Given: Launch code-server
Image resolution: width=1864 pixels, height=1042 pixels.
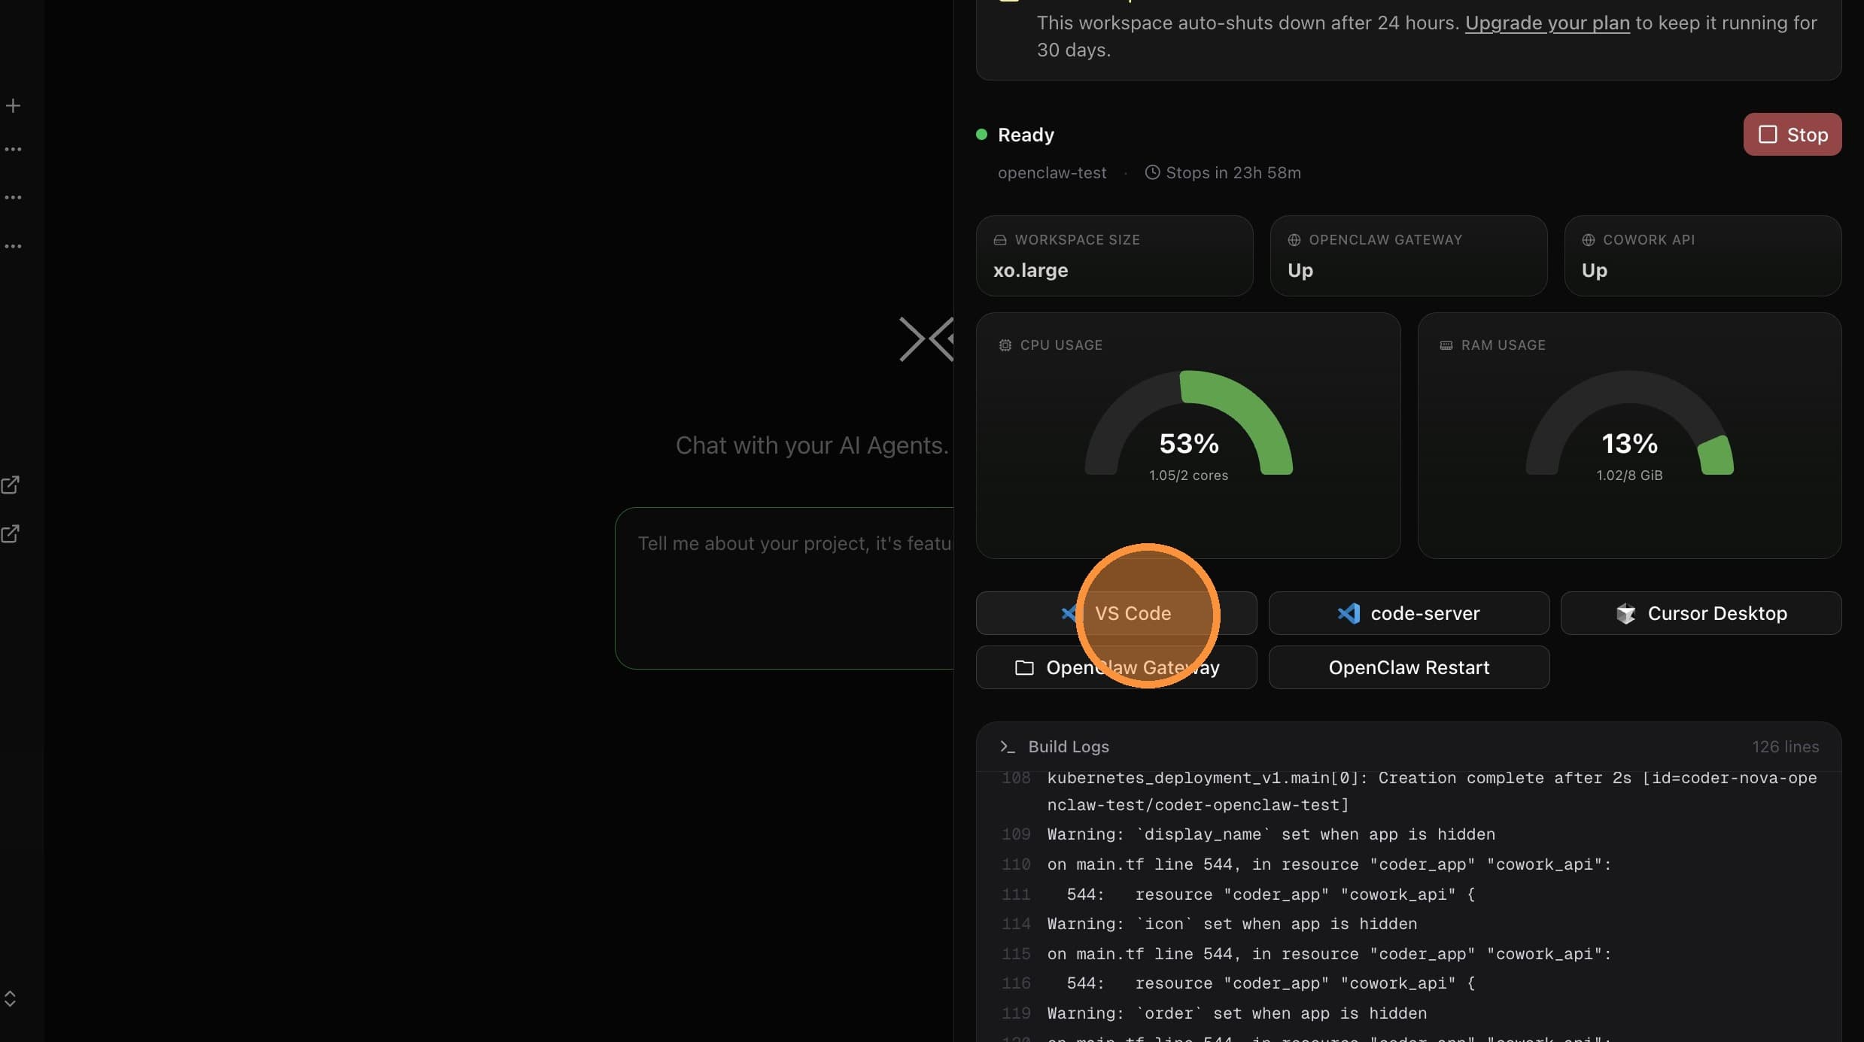Looking at the screenshot, I should (1409, 613).
